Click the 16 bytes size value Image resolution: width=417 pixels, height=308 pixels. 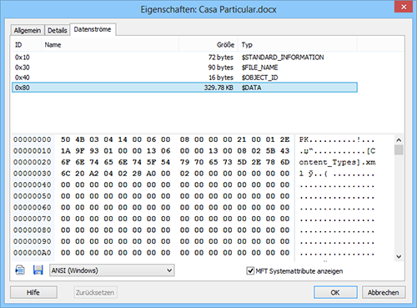221,78
